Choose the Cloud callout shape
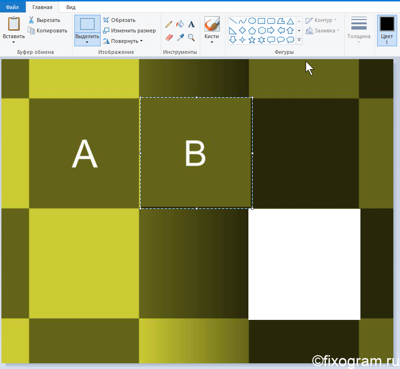The width and height of the screenshot is (400, 369). coord(290,40)
